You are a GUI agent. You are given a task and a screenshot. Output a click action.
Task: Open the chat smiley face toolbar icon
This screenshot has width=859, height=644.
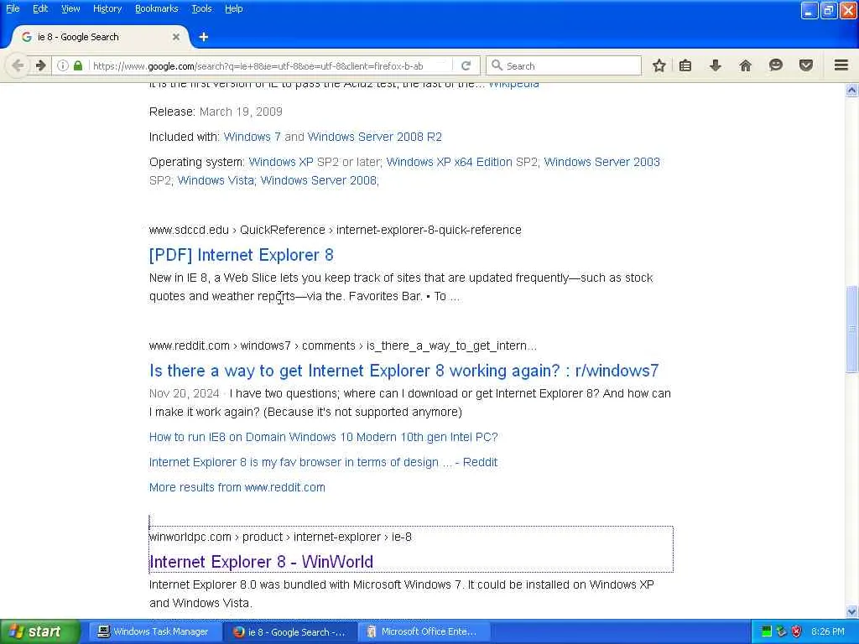tap(776, 65)
